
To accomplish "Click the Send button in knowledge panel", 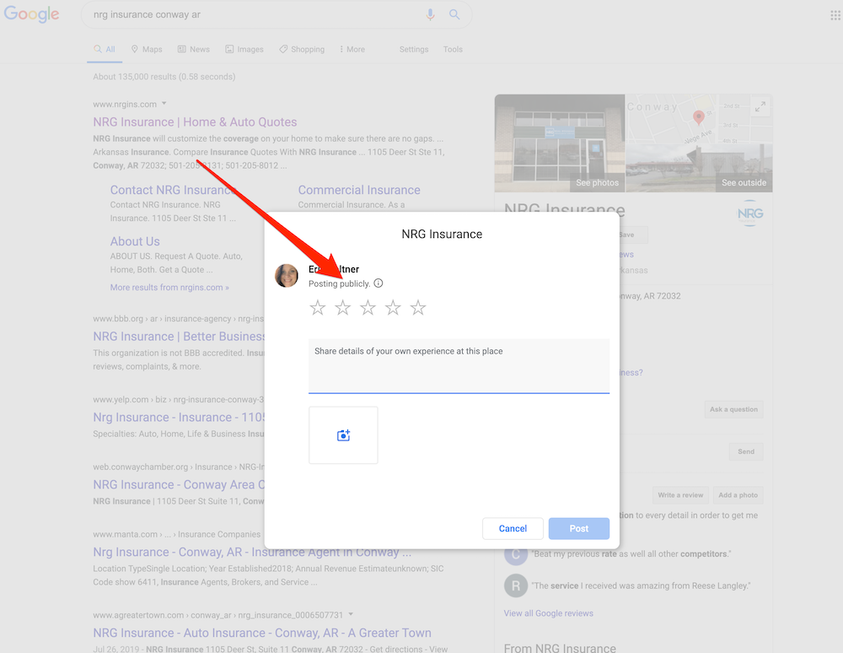I will click(746, 452).
